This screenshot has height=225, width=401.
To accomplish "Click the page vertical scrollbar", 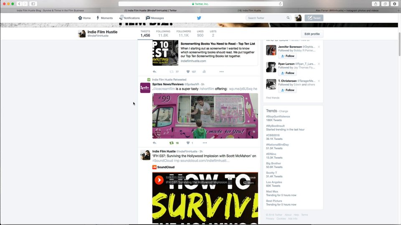I will pos(399,44).
